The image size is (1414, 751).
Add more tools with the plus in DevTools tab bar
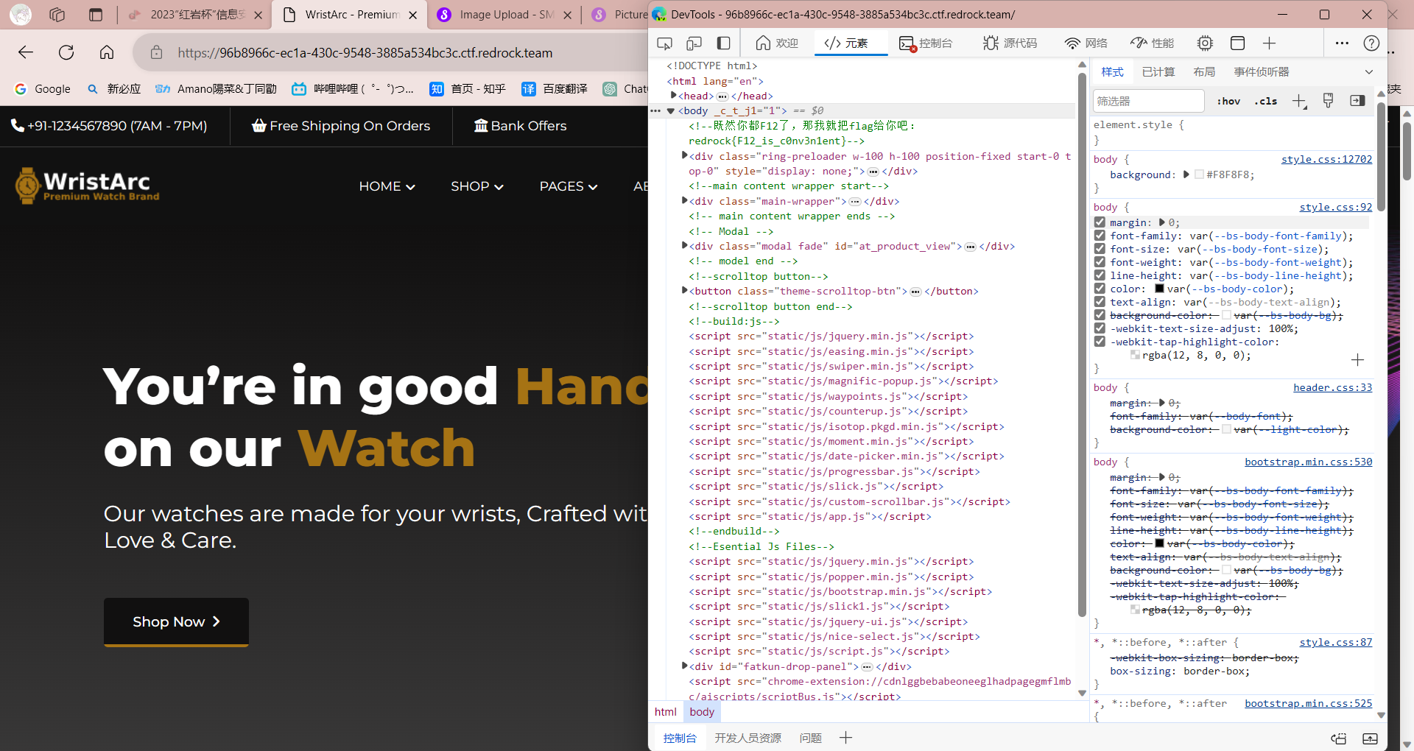pos(1269,43)
